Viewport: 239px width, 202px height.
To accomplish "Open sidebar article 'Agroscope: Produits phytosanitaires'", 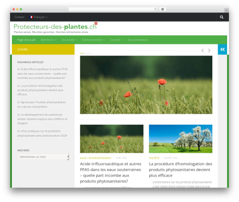I will [42, 105].
